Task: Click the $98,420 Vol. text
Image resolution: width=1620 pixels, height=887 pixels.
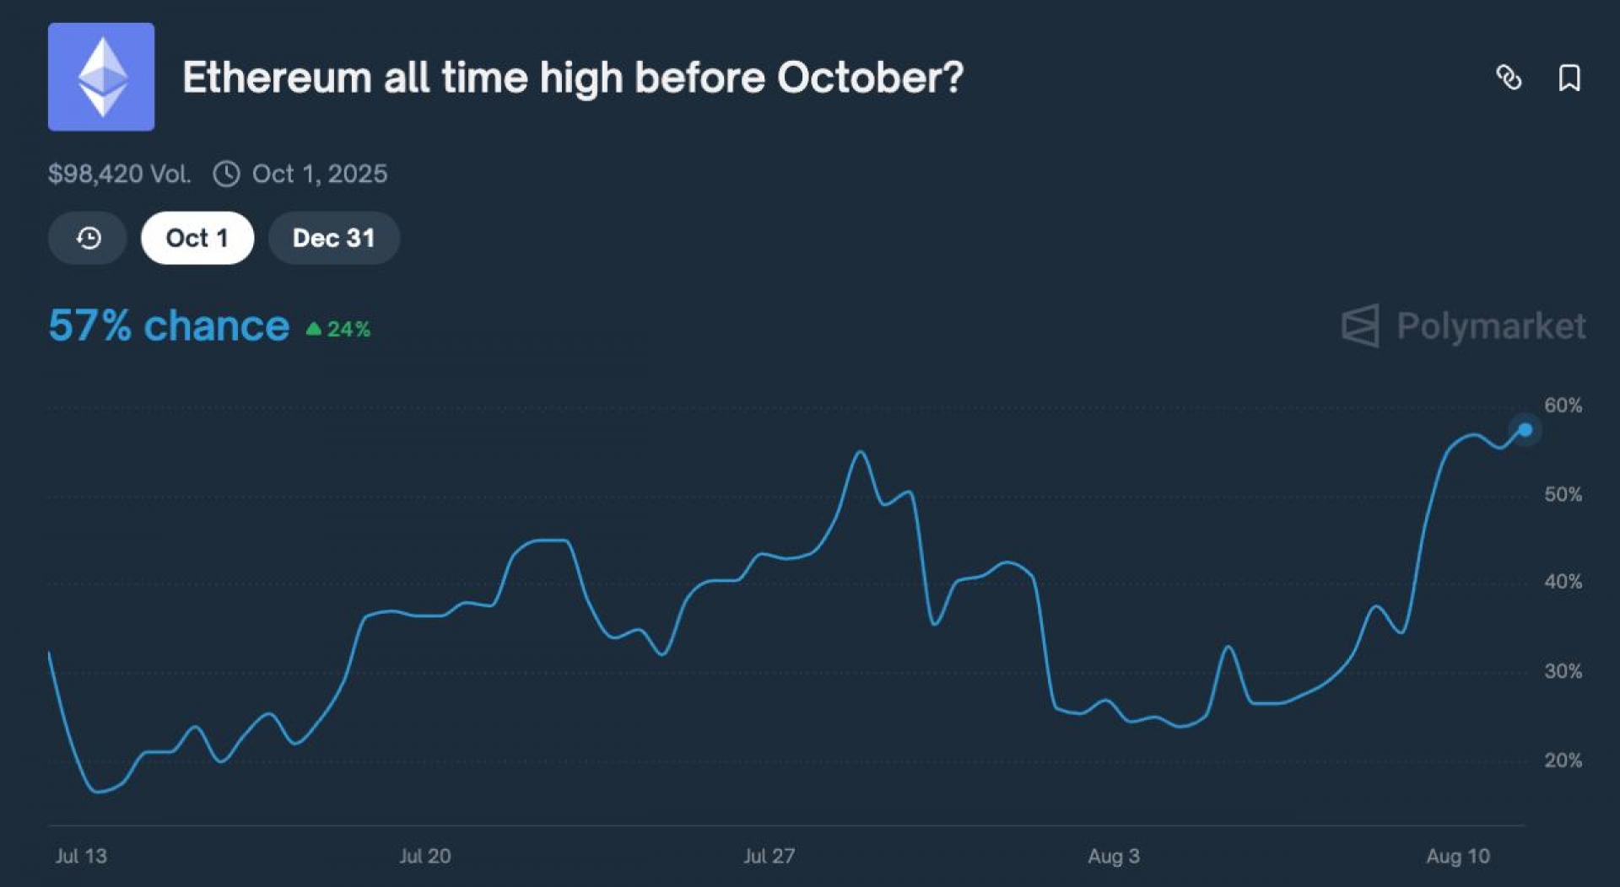Action: point(119,174)
